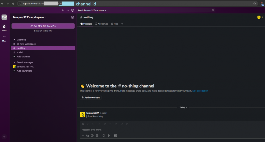Click the insert Link icon in composer

click(99, 124)
